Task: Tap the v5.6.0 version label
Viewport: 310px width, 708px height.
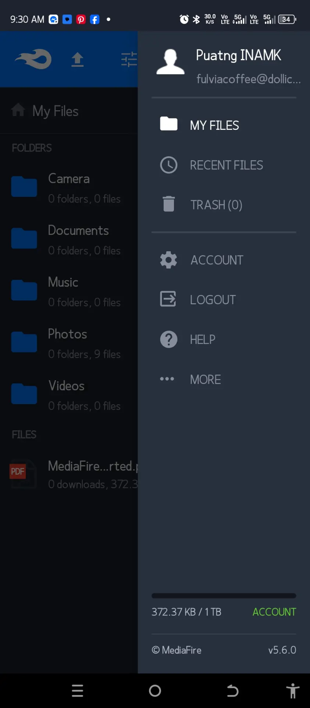Action: pos(282,650)
